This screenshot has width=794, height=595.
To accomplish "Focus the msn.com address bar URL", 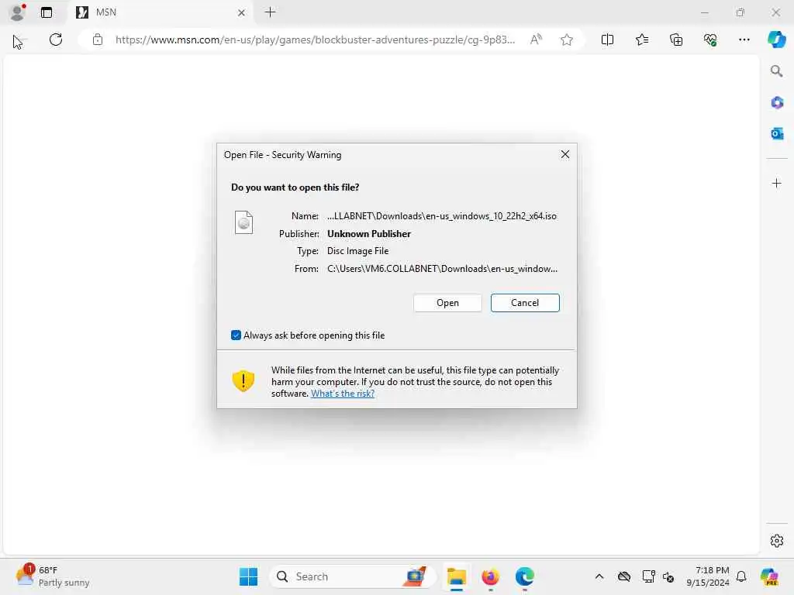I will point(315,40).
